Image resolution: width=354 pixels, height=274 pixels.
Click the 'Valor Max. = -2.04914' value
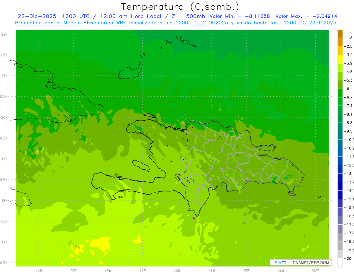click(x=307, y=16)
